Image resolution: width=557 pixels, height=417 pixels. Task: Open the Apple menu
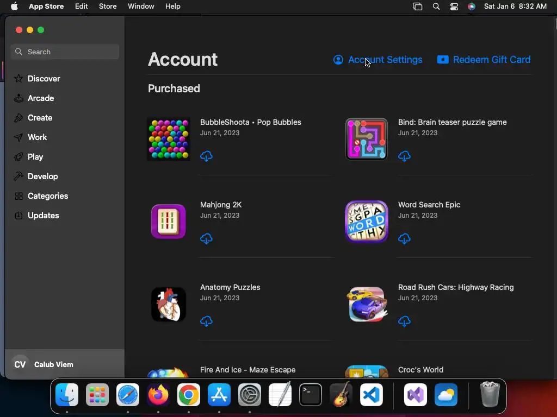(x=14, y=7)
